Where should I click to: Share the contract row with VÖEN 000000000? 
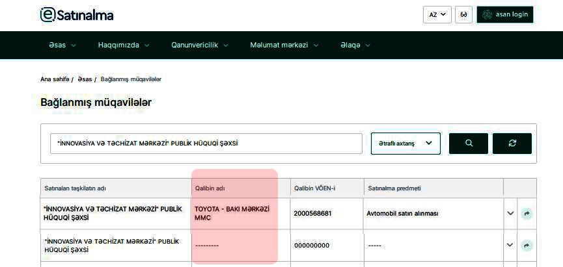click(527, 245)
